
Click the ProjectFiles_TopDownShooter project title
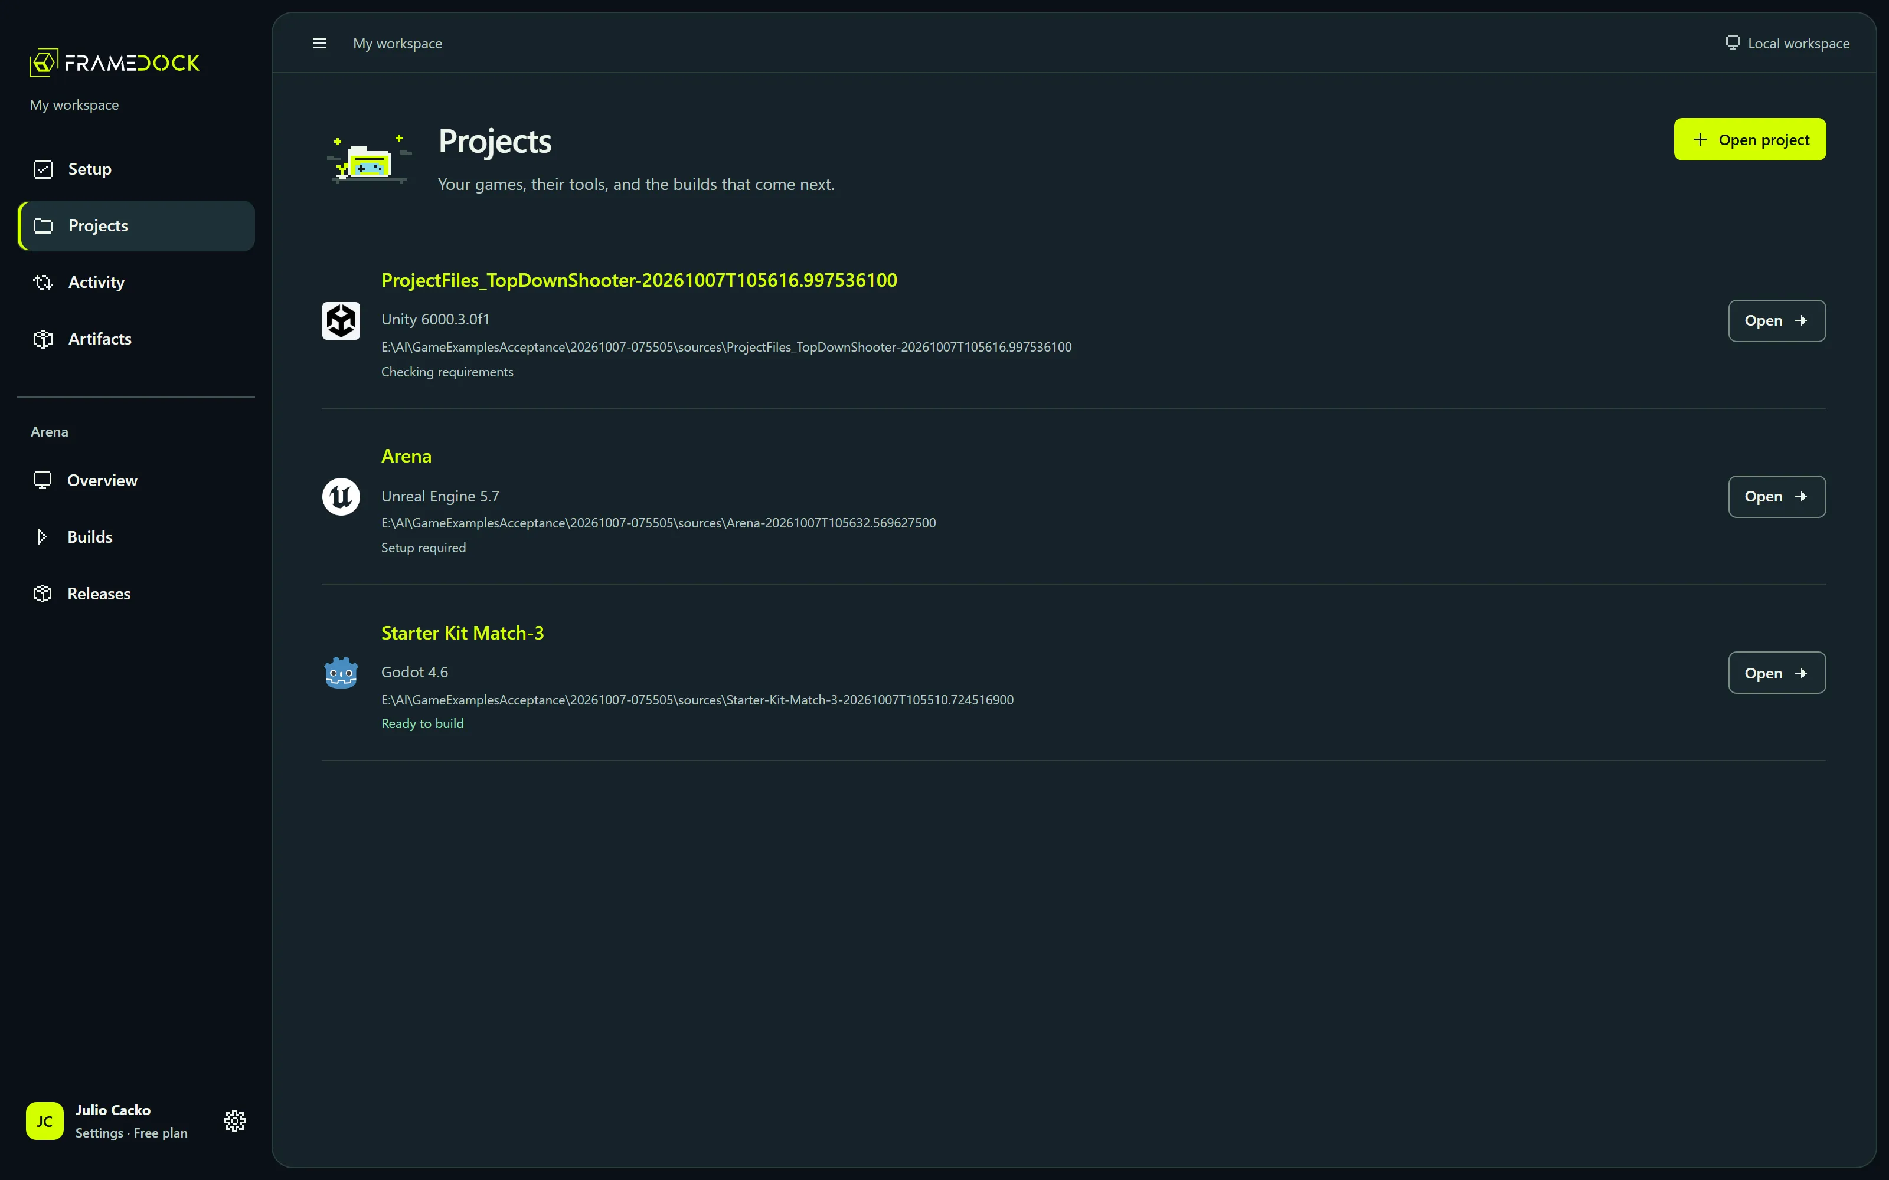click(639, 280)
